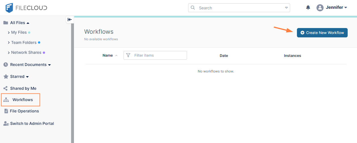357x143 pixels.
Task: Focus the Filter Items field
Action: point(155,55)
